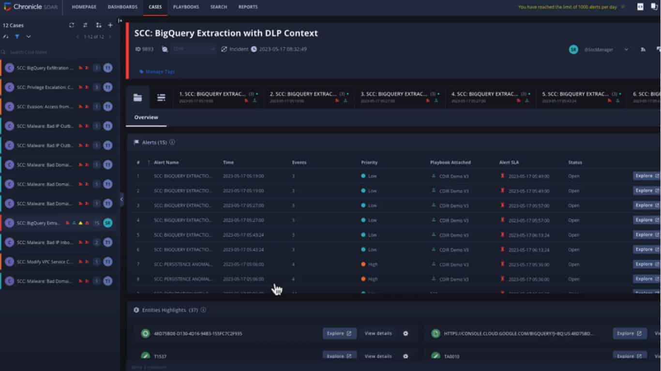Open the DASHBOARDS menu
Screen dimensions: 661x371
tap(122, 7)
